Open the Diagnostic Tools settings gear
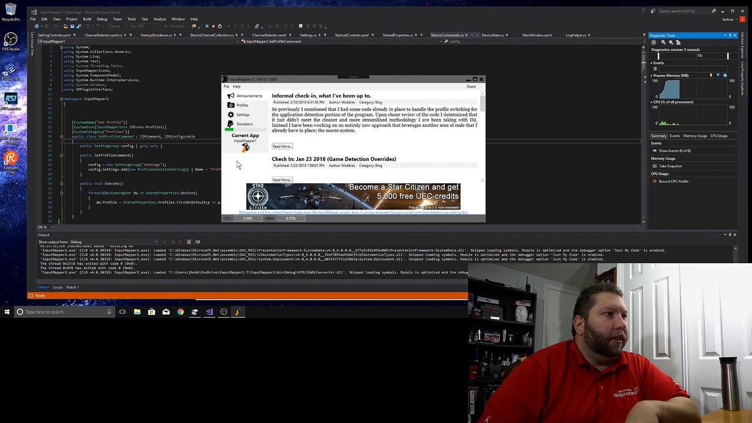 pyautogui.click(x=654, y=42)
